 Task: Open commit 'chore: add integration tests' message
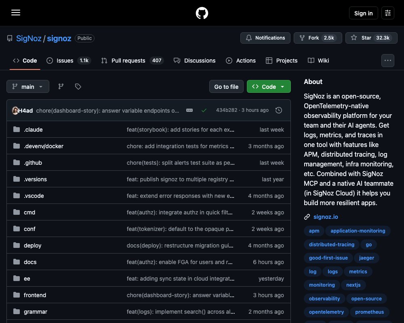[180, 146]
